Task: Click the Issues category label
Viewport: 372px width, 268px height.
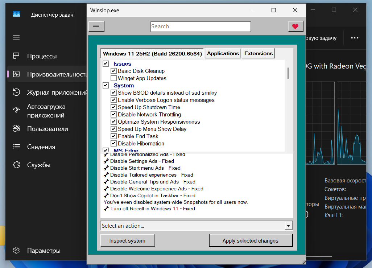Action: point(122,63)
